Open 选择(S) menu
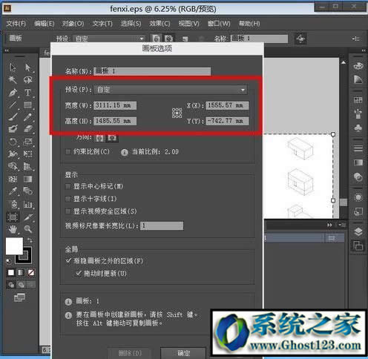Screen dimensions: 368x359 point(131,24)
